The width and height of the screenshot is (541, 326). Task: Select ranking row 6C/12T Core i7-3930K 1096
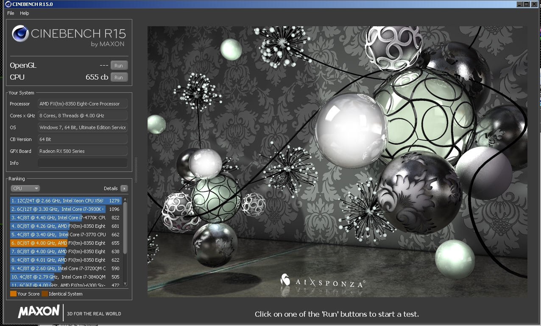coord(66,209)
